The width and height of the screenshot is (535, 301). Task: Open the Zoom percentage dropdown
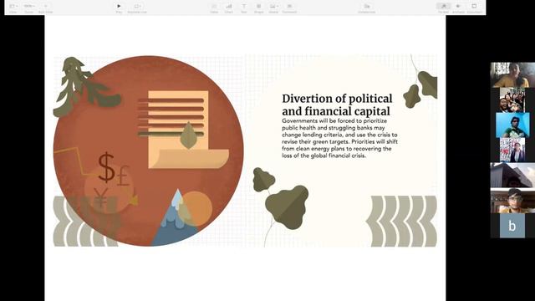[x=29, y=8]
